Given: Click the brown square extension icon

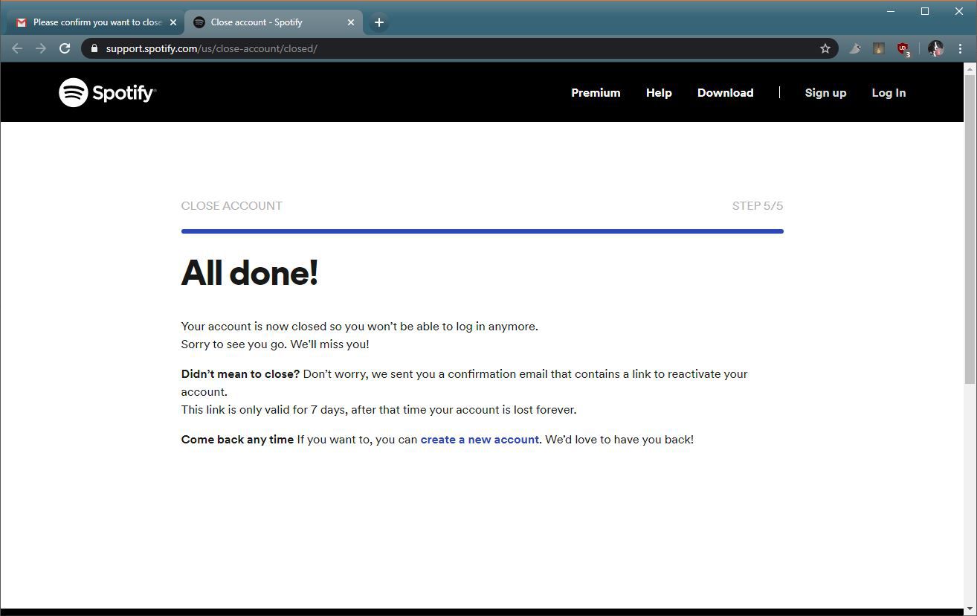Looking at the screenshot, I should [x=878, y=48].
